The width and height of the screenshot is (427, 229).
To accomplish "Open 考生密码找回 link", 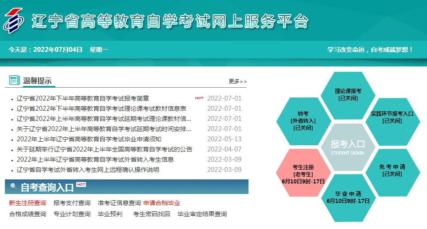I will tap(151, 214).
